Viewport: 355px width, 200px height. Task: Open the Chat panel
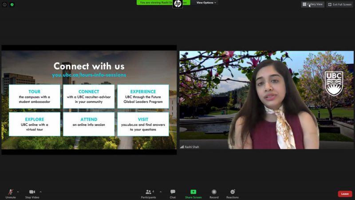pyautogui.click(x=173, y=194)
